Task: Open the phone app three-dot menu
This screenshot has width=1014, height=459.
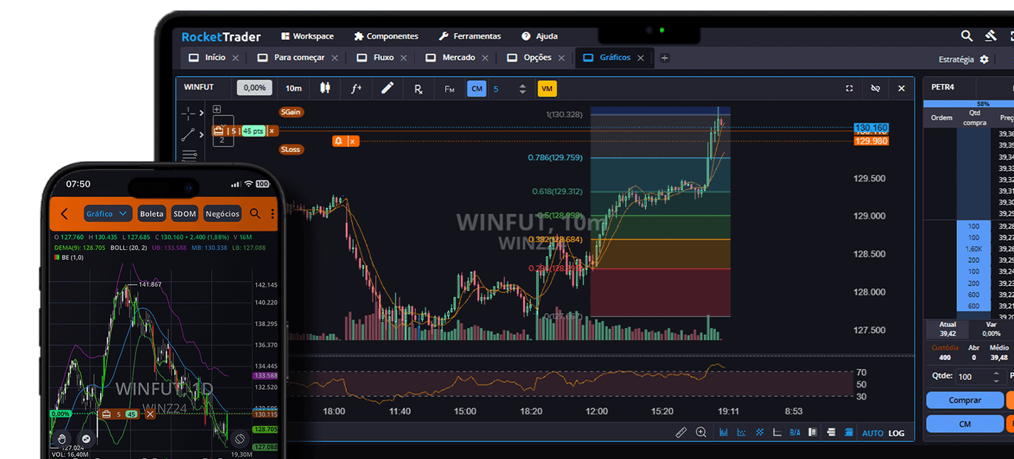Action: pyautogui.click(x=273, y=214)
